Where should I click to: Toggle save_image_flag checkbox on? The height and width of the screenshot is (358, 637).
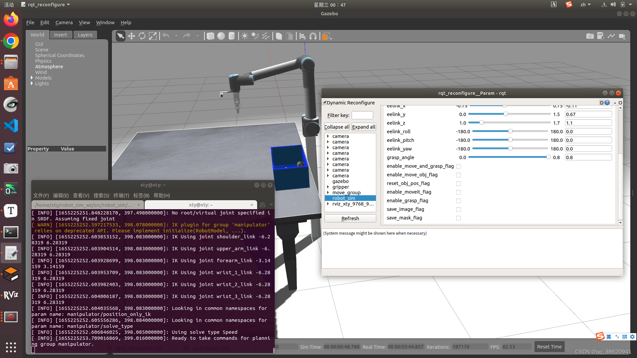pyautogui.click(x=458, y=209)
